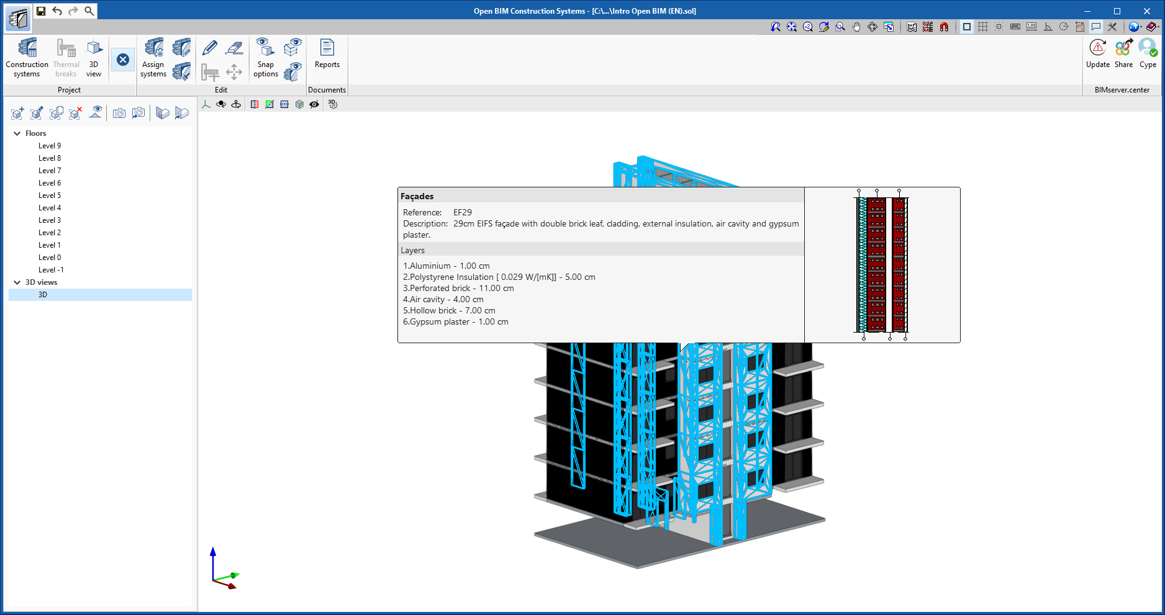Select the edit assigned system brick icon
1165x615 pixels.
click(181, 47)
